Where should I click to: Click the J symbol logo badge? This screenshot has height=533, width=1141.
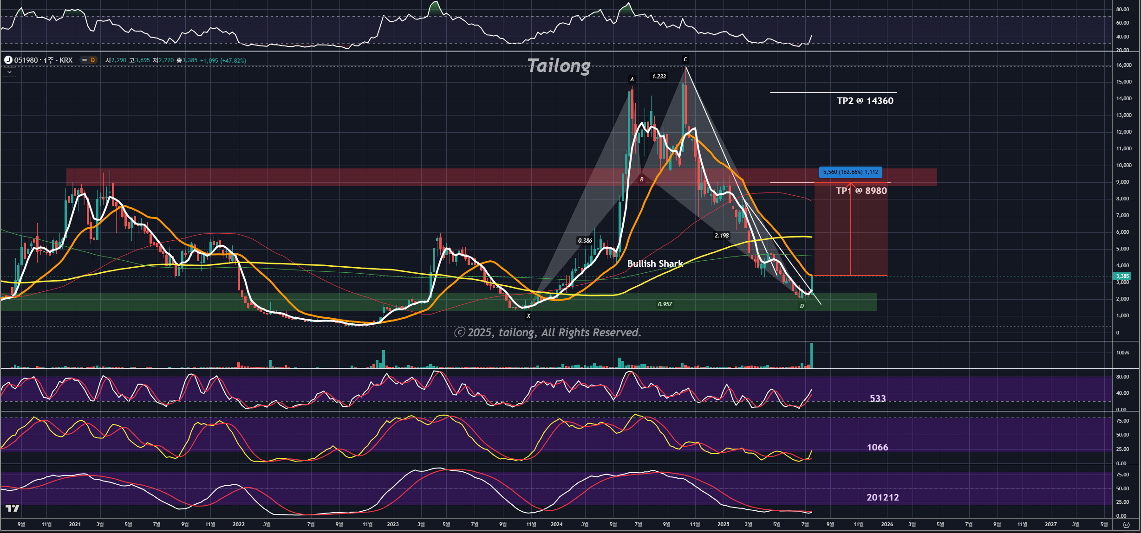coord(8,60)
